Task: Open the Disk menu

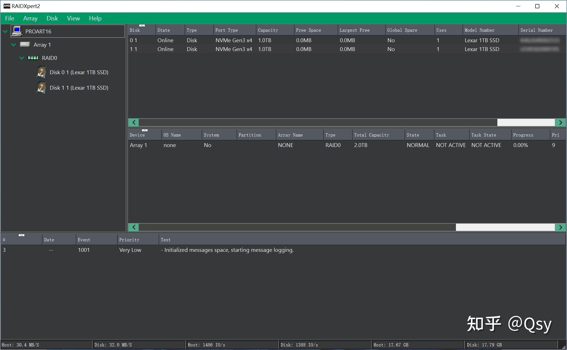Action: [52, 18]
